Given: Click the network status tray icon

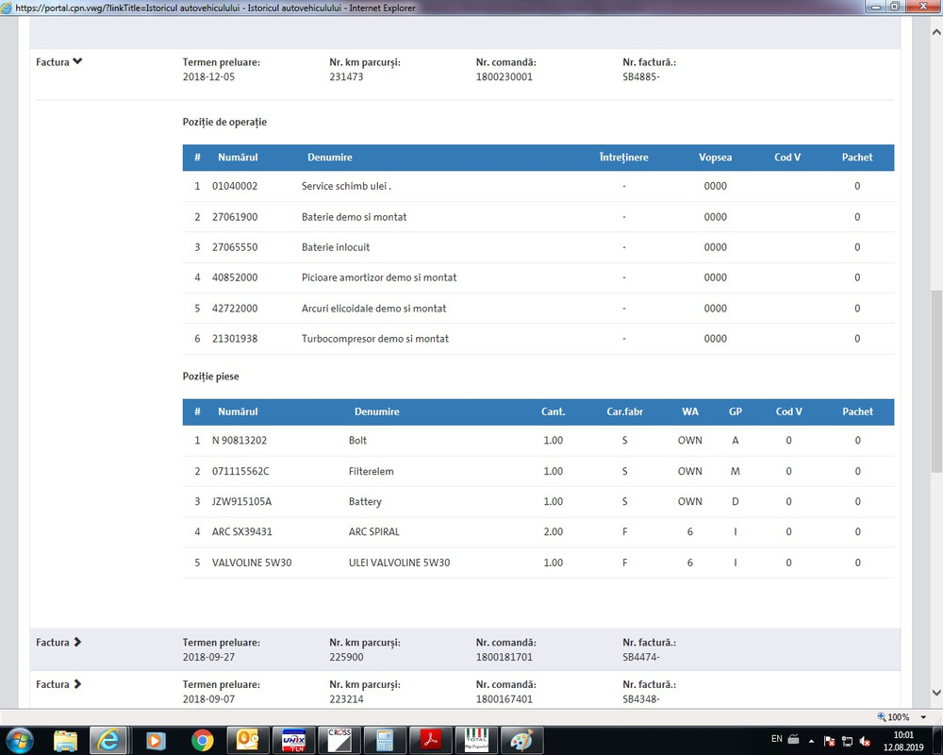Looking at the screenshot, I should tap(847, 741).
